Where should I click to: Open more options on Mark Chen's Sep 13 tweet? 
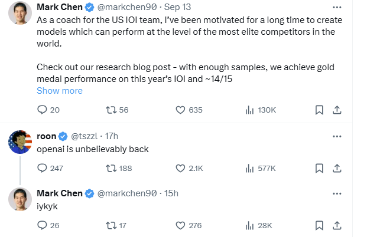click(x=337, y=7)
